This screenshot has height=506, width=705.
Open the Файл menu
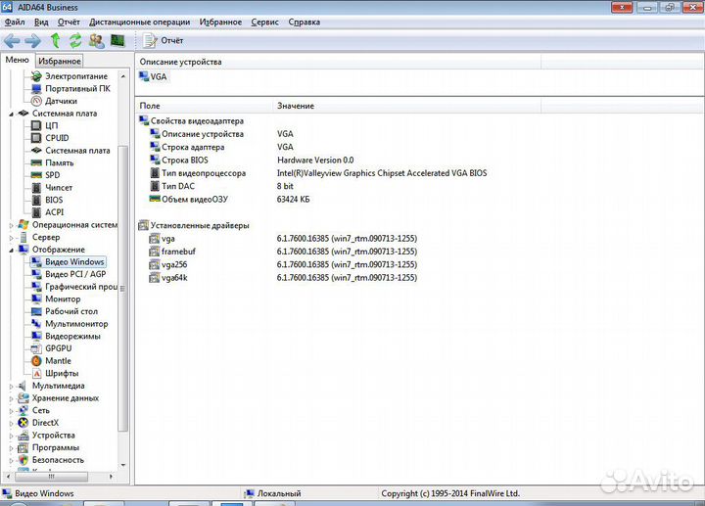[x=15, y=22]
